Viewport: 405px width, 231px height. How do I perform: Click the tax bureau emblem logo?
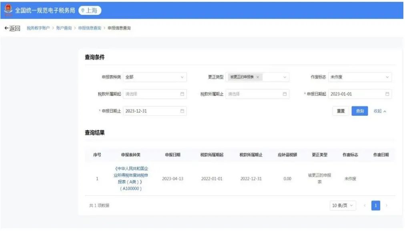[x=8, y=10]
